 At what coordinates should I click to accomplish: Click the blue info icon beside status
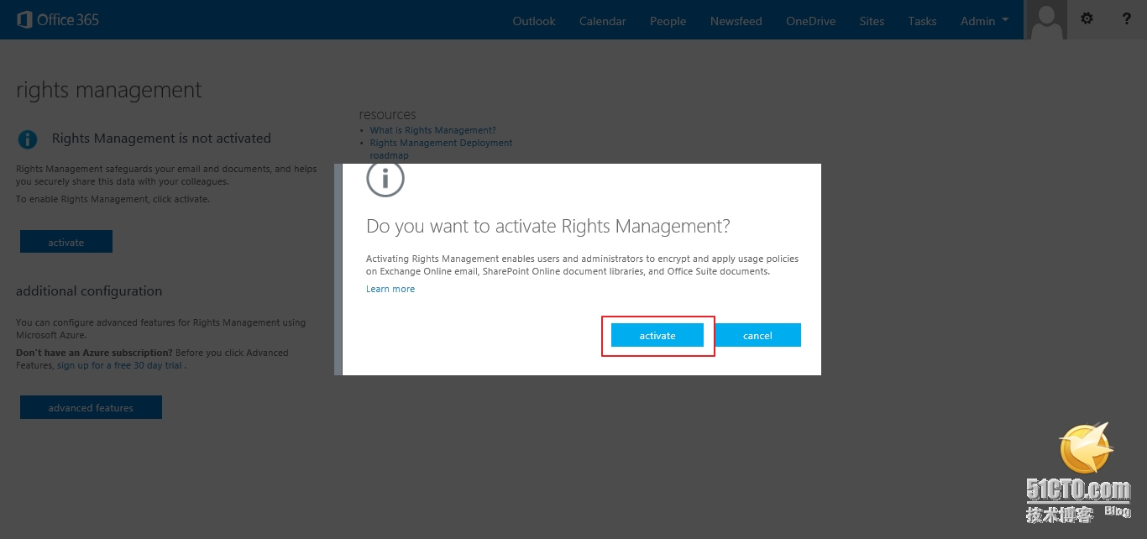point(28,139)
